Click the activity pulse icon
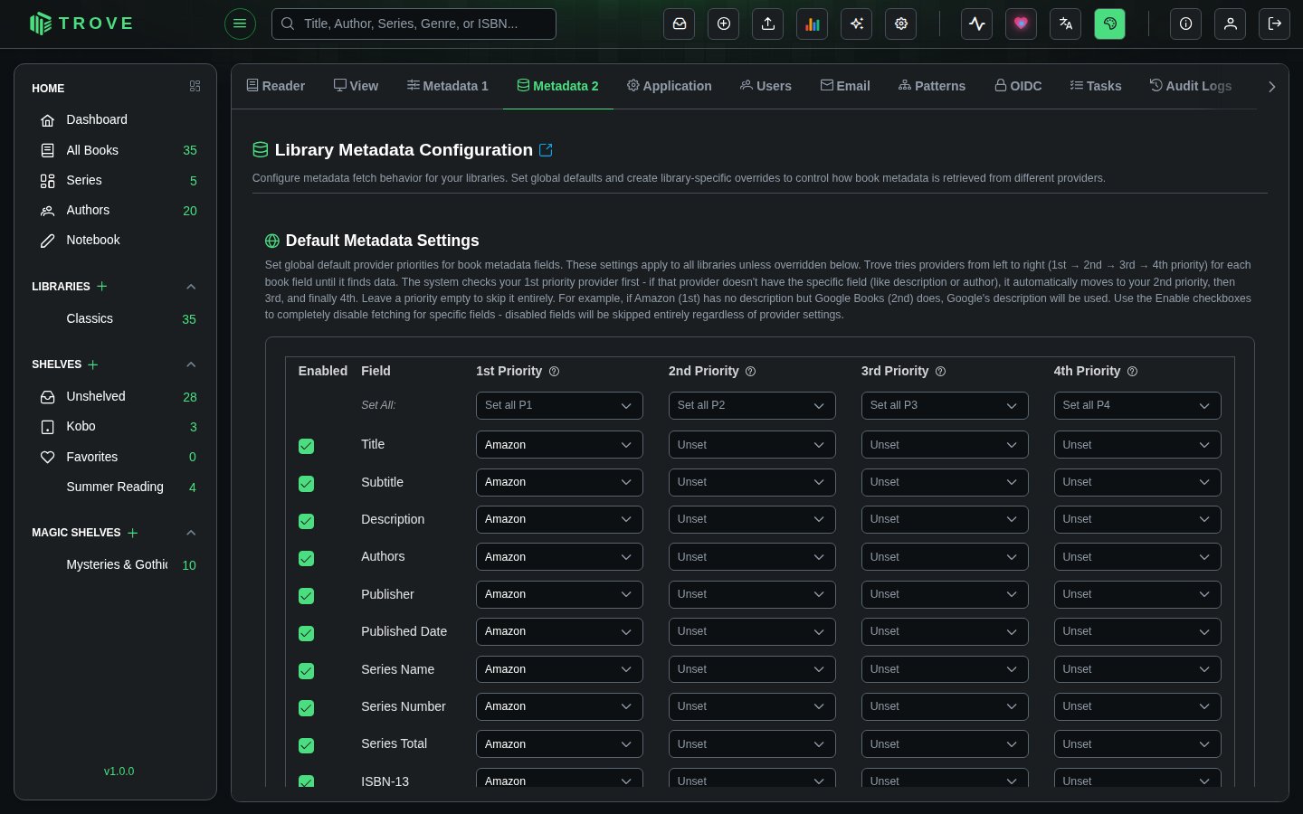 (x=977, y=24)
